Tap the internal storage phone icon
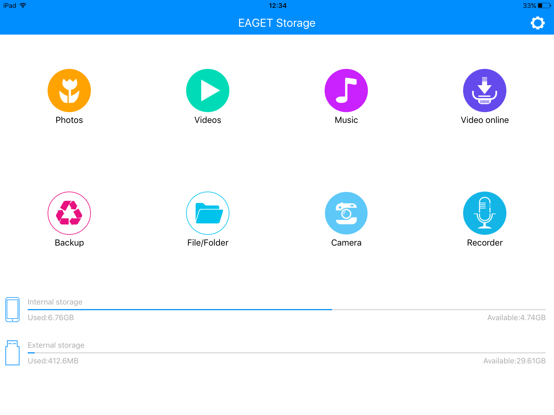This screenshot has height=415, width=554. (x=12, y=310)
